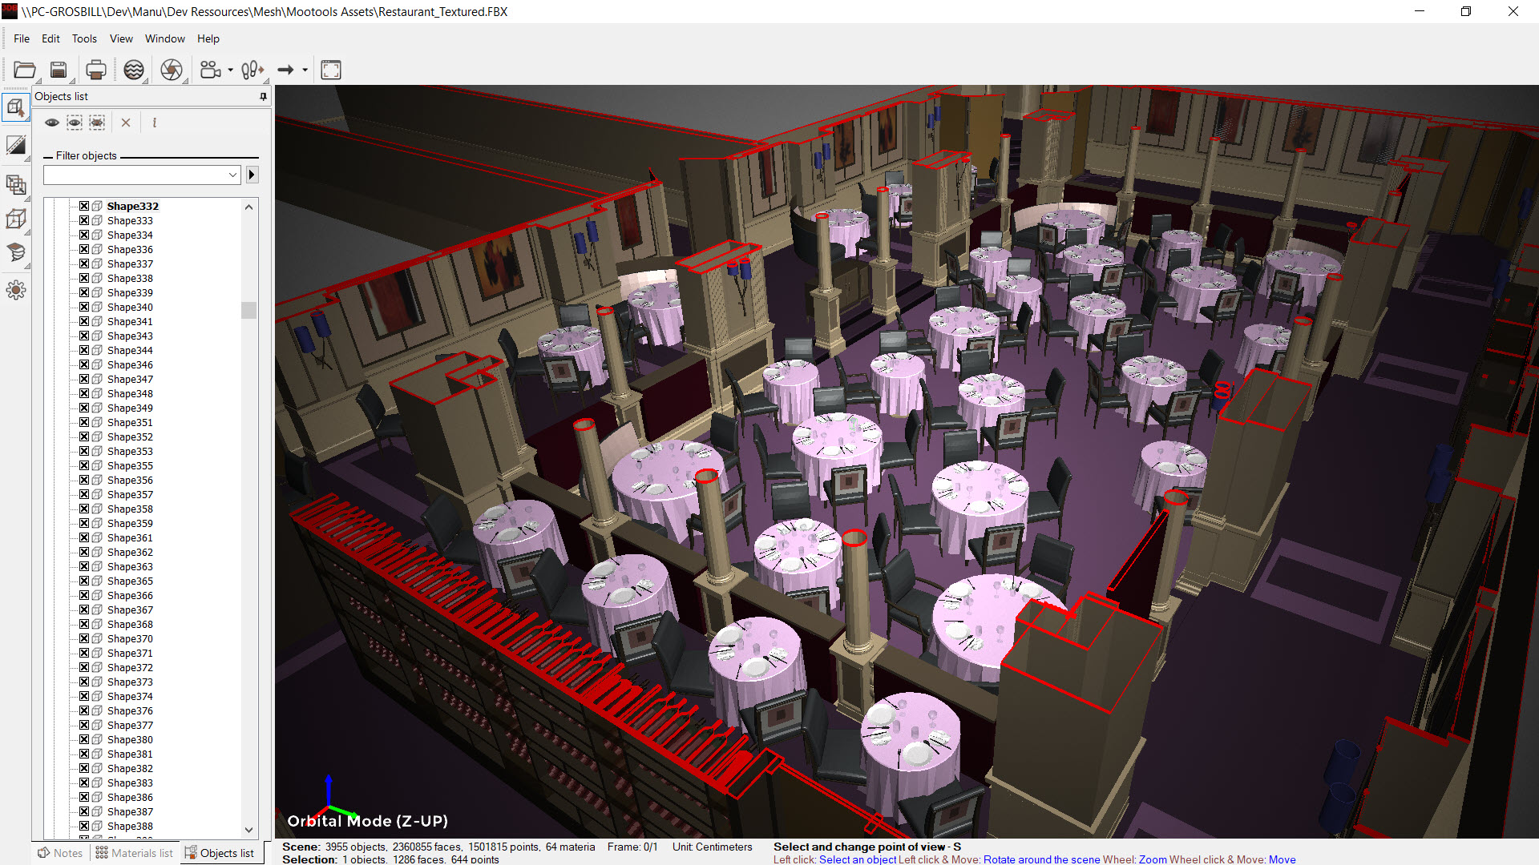Click the fullscreen frame icon
Viewport: 1539px width, 865px height.
(330, 70)
